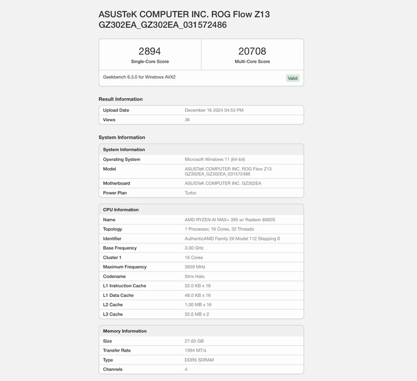Screen dimensions: 417x381
Task: Click the ASUSTeK ROG Flow Z13 page title
Action: [x=184, y=19]
